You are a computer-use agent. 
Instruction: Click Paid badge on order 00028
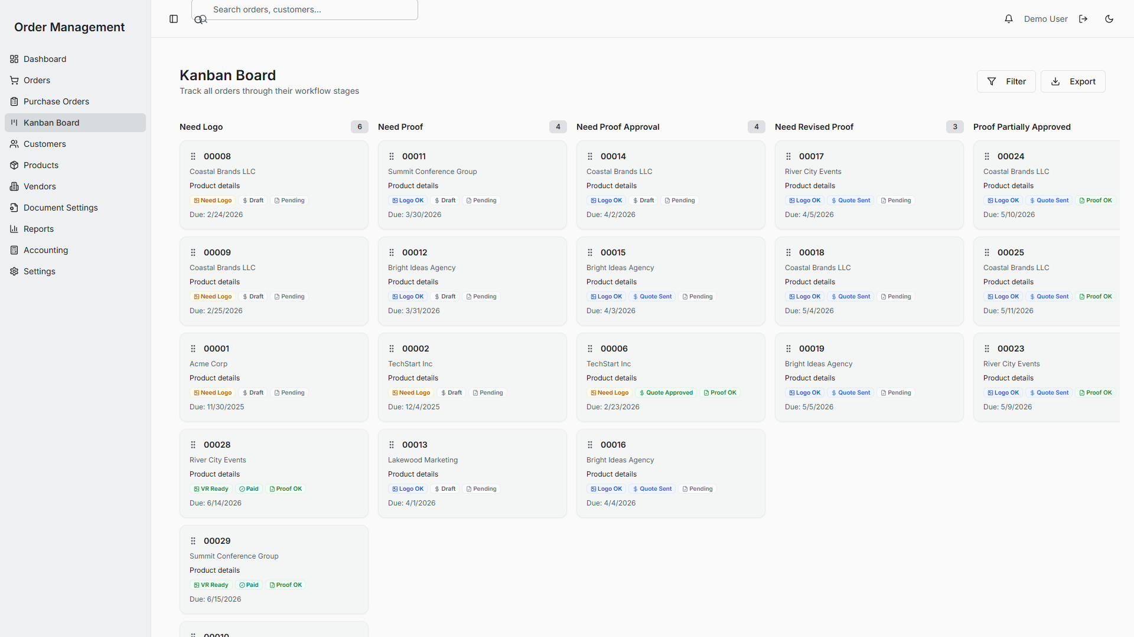pos(249,489)
